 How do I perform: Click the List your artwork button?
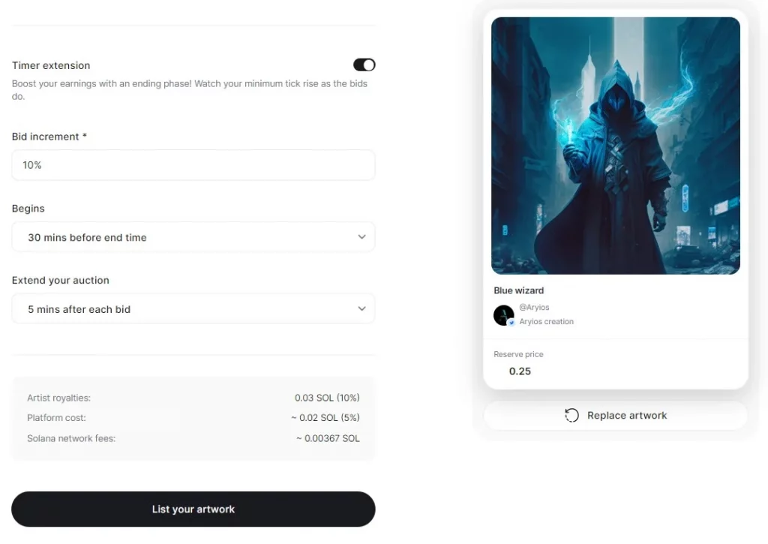click(x=193, y=509)
